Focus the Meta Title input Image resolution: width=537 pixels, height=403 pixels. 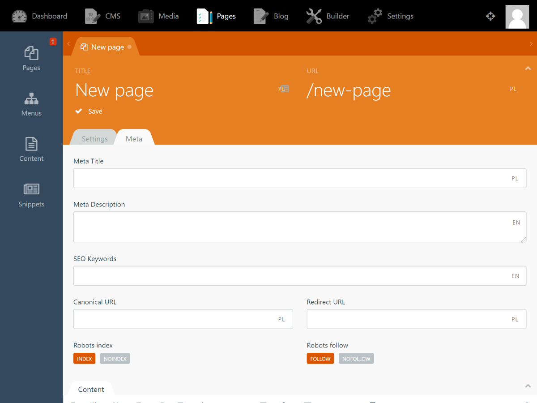[x=300, y=178]
